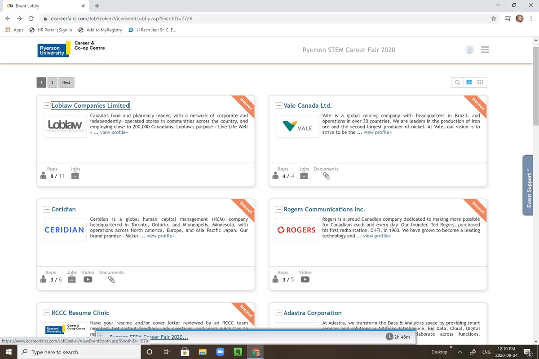The height and width of the screenshot is (359, 539).
Task: View profile link in Rogers description
Action: [377, 236]
